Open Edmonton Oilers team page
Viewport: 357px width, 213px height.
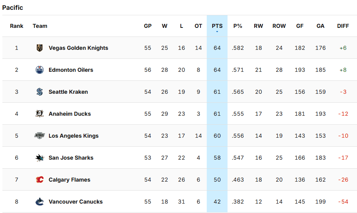tap(71, 70)
